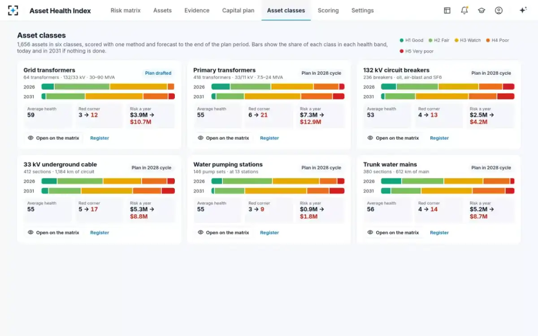
Task: Open notifications bell icon
Action: tap(464, 10)
